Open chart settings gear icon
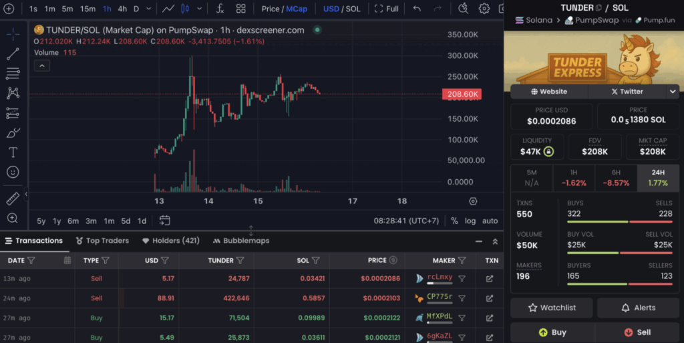 [484, 9]
